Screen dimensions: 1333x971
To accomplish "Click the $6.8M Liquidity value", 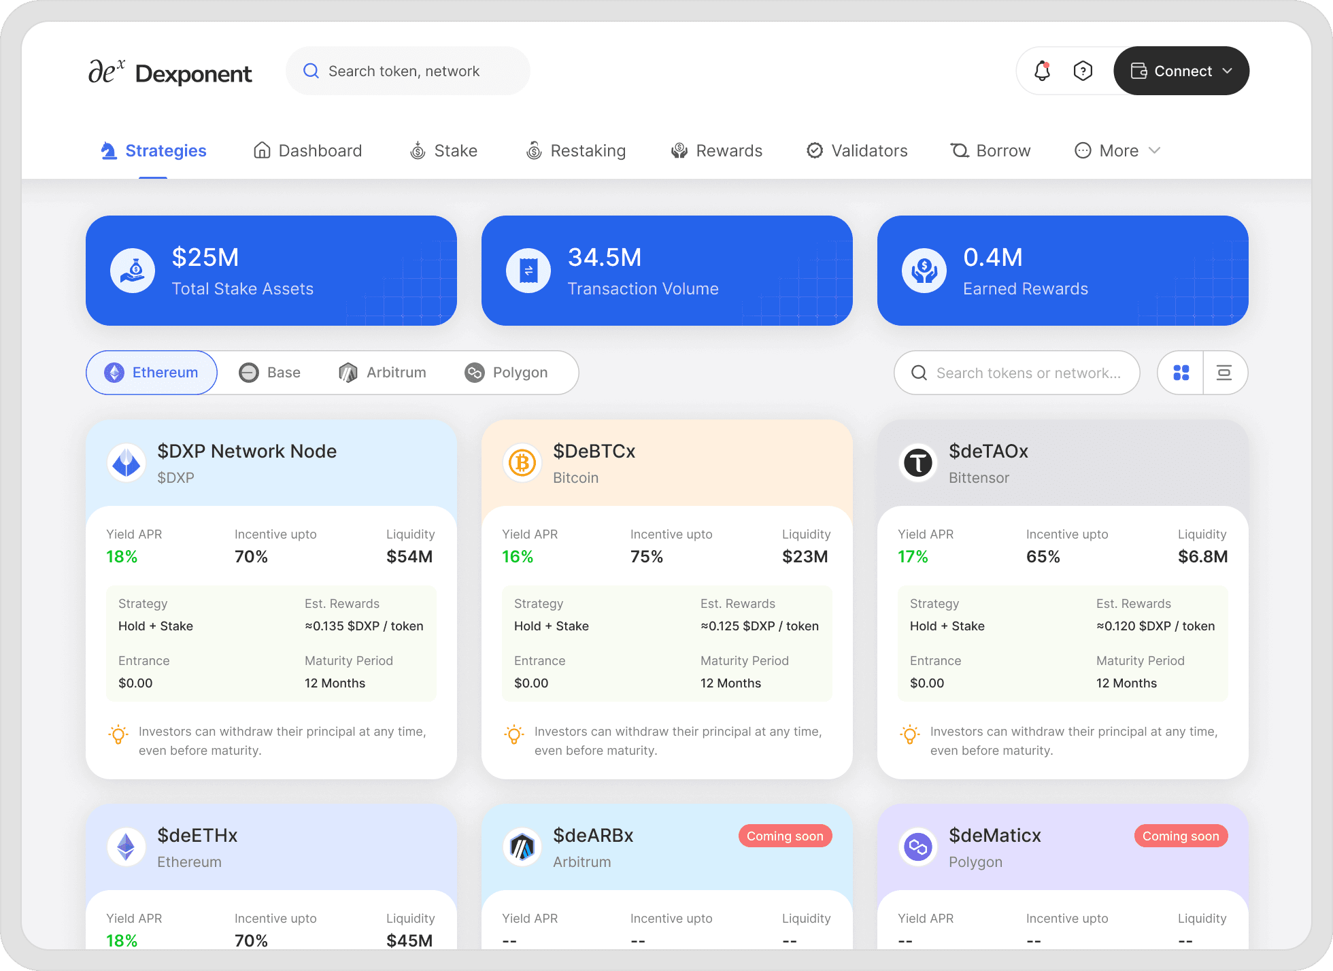I will coord(1203,557).
